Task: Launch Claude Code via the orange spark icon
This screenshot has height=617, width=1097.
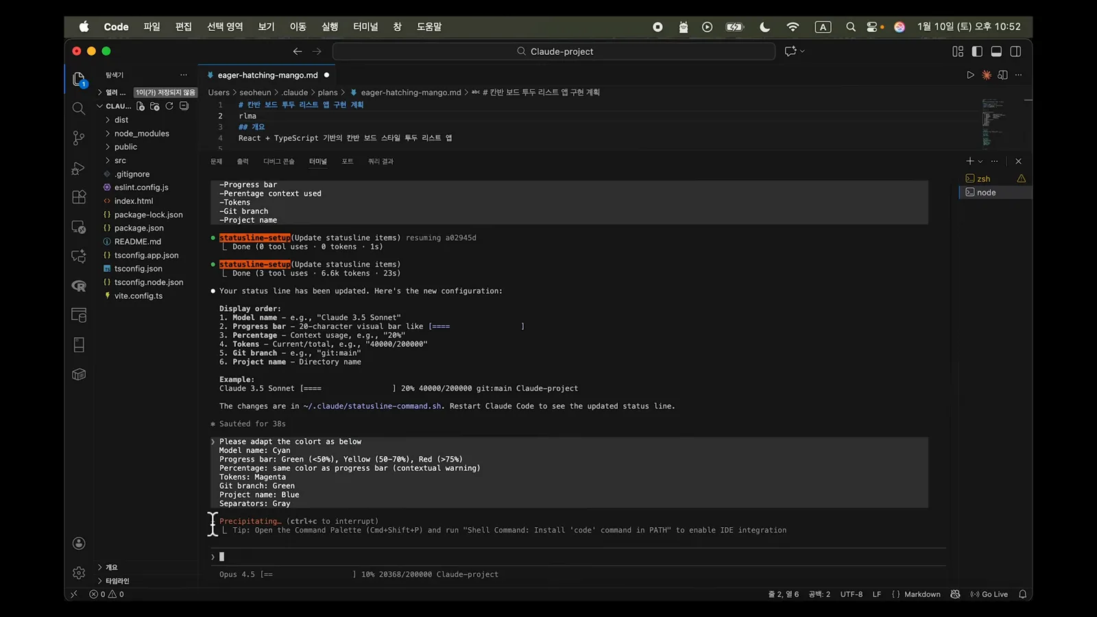Action: (x=987, y=75)
